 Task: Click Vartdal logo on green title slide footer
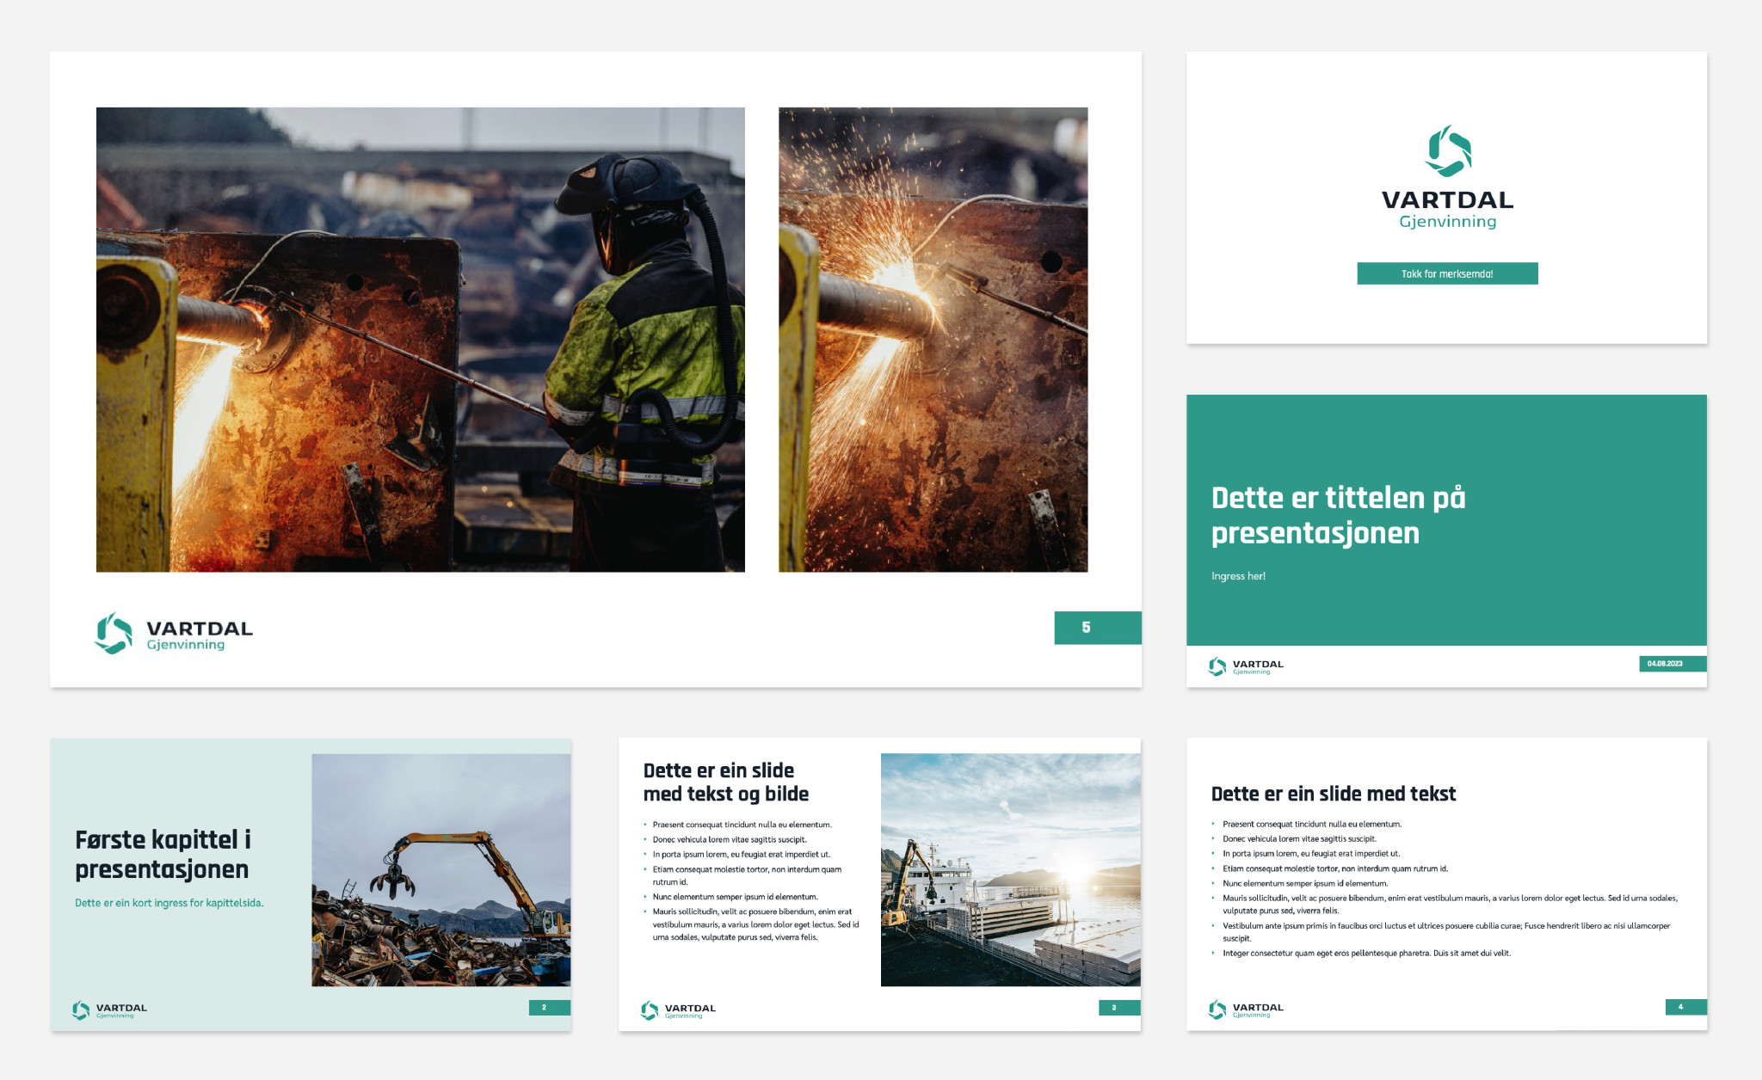click(1246, 666)
